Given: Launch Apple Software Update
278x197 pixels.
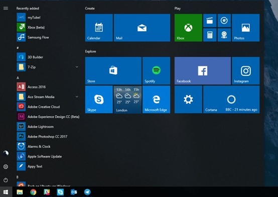Looking at the screenshot, I should pos(48,156).
